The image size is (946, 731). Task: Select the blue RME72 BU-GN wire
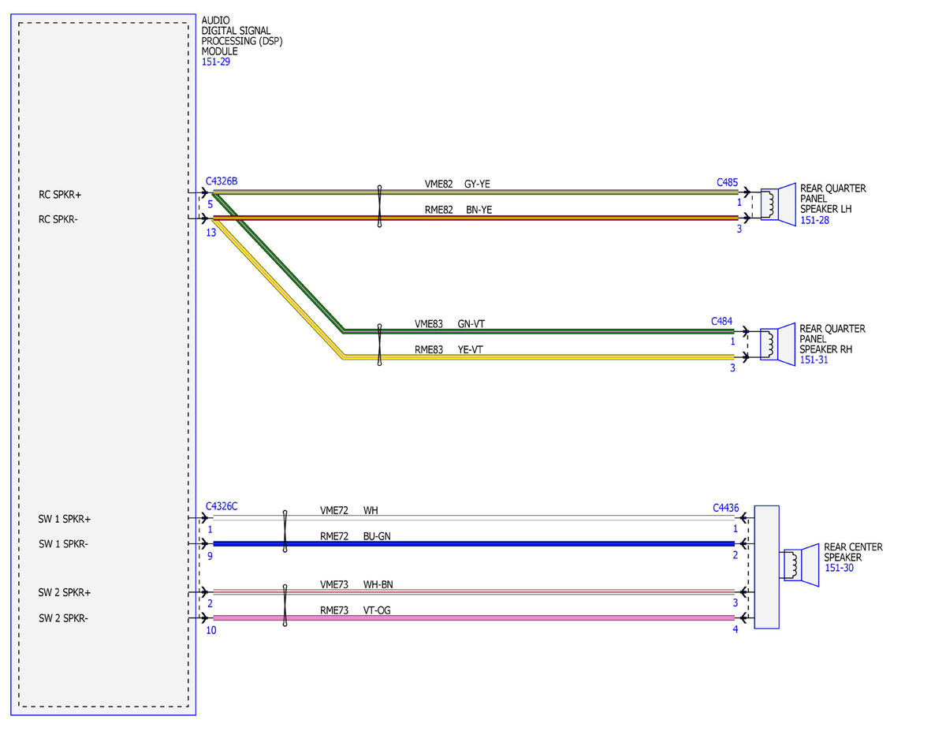[474, 543]
